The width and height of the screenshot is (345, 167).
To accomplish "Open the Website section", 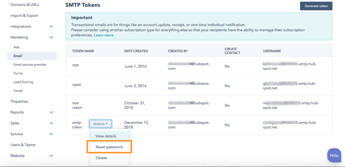I will [x=18, y=155].
